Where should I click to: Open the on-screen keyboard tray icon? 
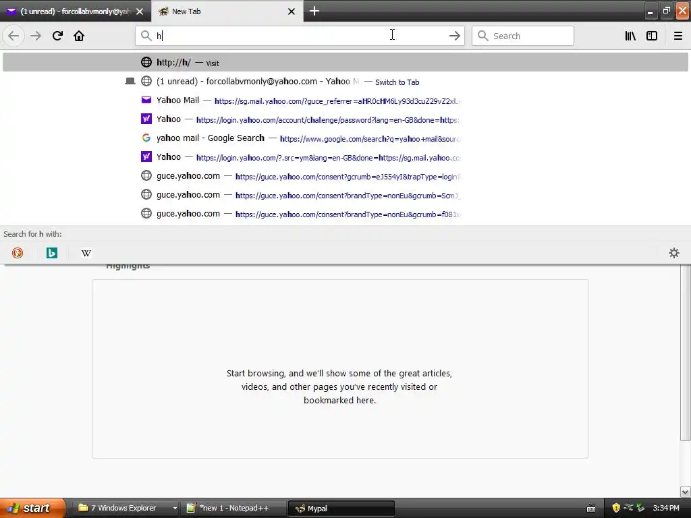(591, 509)
